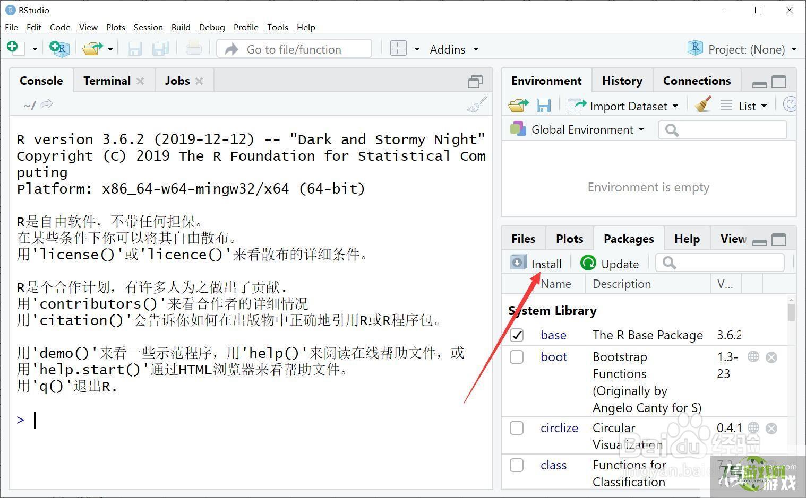Open the Tools menu
The width and height of the screenshot is (806, 498).
coord(277,27)
